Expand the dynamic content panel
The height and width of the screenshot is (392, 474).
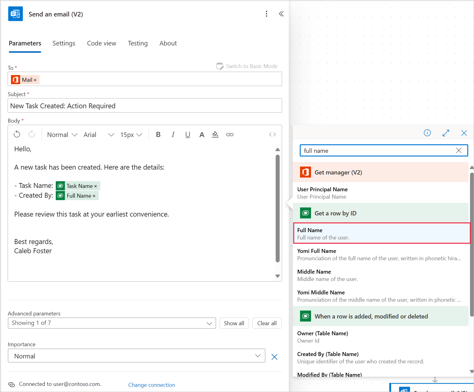pos(446,133)
